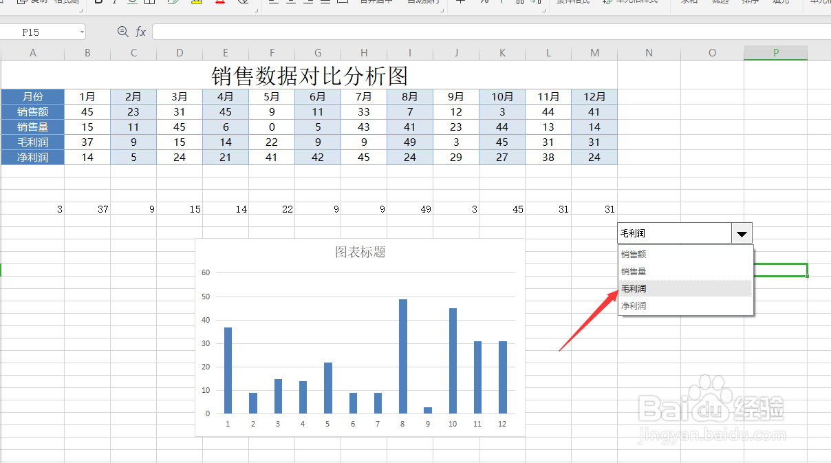
Task: Click the 12月 month header cell
Action: (594, 97)
